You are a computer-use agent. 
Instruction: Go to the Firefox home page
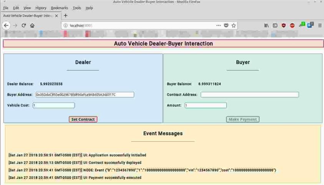point(32,25)
